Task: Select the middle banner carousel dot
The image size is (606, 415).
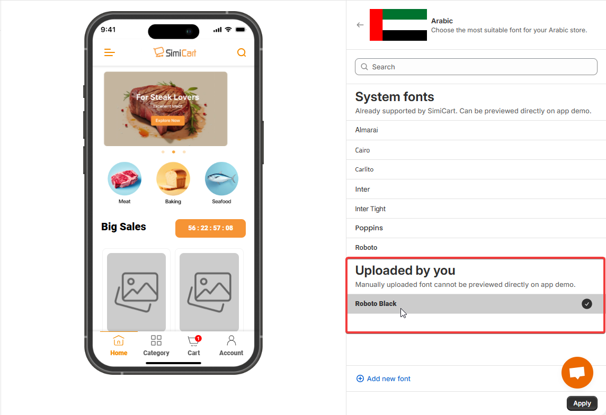Action: [174, 152]
